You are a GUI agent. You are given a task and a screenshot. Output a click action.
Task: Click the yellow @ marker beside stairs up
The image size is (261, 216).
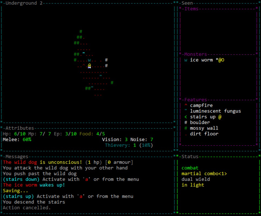click(220, 117)
